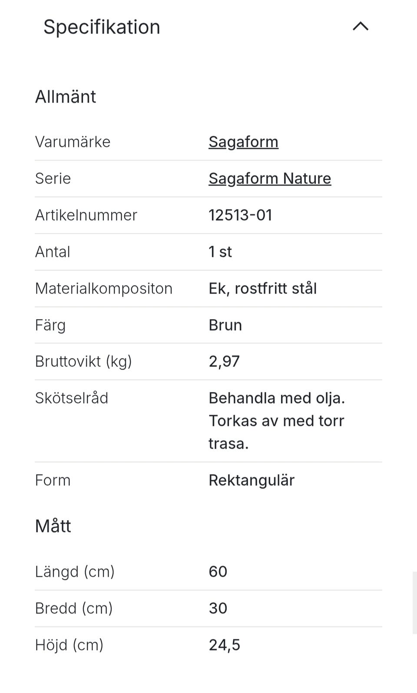Click the Bredd value 30
The height and width of the screenshot is (693, 417).
click(218, 608)
